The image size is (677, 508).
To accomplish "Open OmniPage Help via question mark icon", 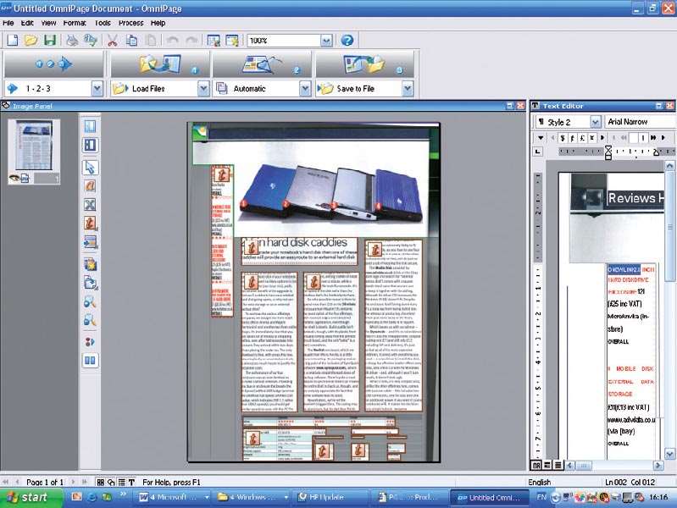I will pyautogui.click(x=347, y=41).
